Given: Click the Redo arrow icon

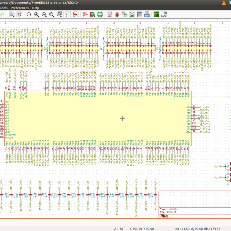Looking at the screenshot, I should click(2, 15).
